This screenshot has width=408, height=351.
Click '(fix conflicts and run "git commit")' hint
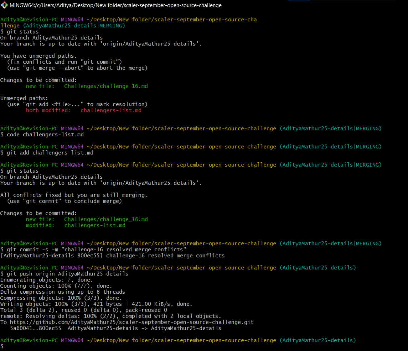click(64, 62)
